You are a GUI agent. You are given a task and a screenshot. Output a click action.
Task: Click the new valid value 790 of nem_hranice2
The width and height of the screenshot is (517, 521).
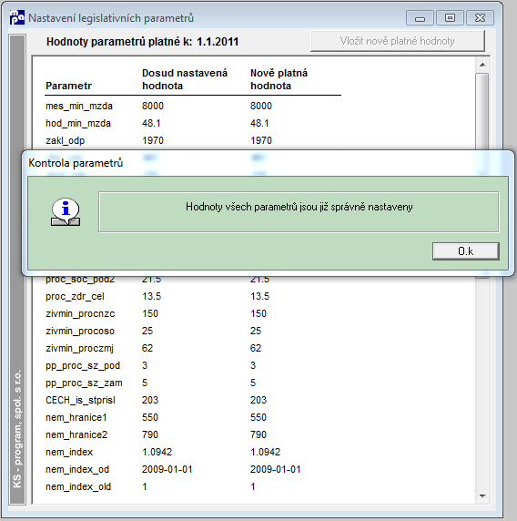tap(258, 434)
